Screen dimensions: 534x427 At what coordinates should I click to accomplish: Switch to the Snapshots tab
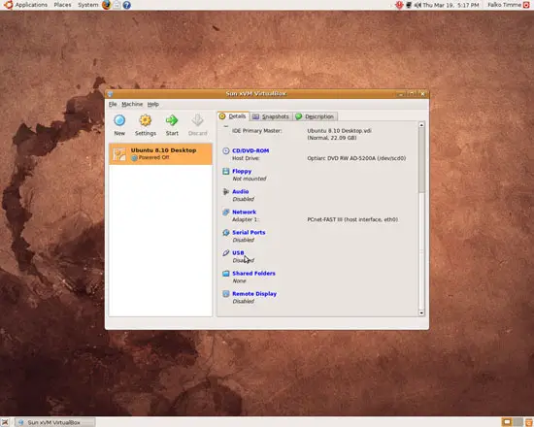pos(271,116)
